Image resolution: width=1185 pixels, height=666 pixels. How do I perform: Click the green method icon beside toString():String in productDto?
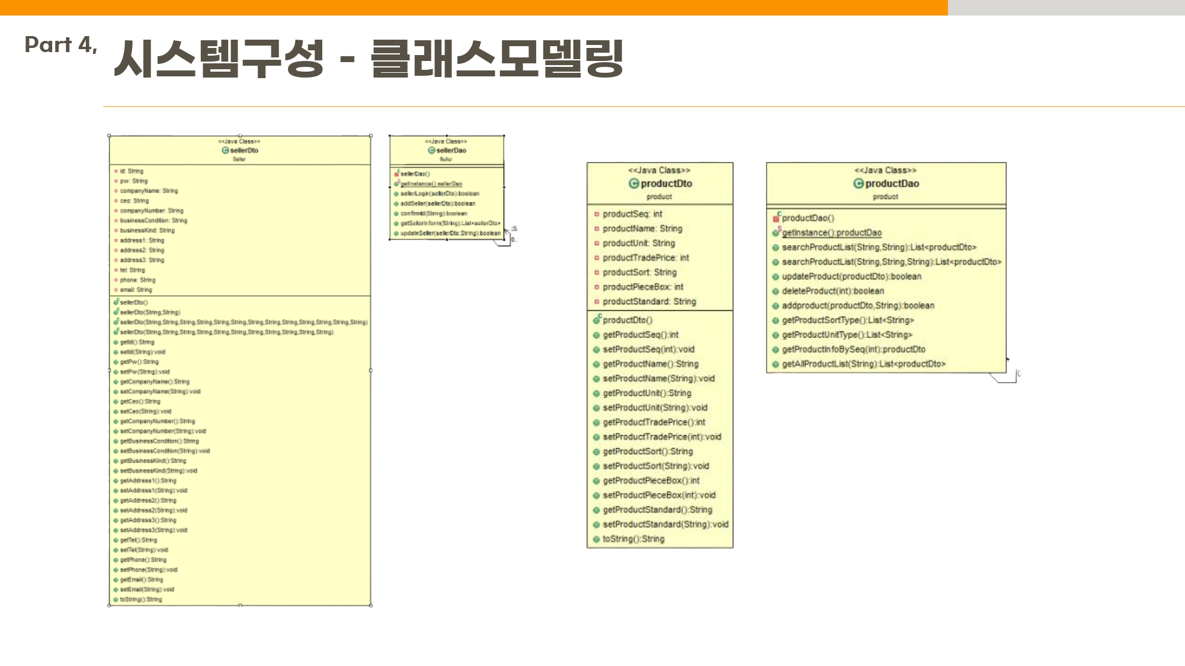pyautogui.click(x=597, y=539)
